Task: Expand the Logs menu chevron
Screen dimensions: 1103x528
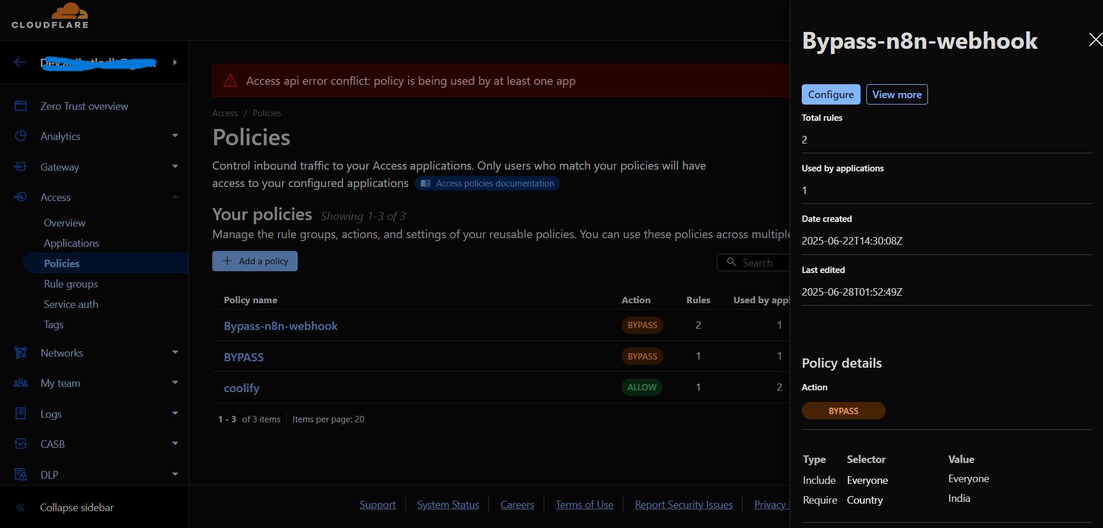Action: pyautogui.click(x=175, y=414)
